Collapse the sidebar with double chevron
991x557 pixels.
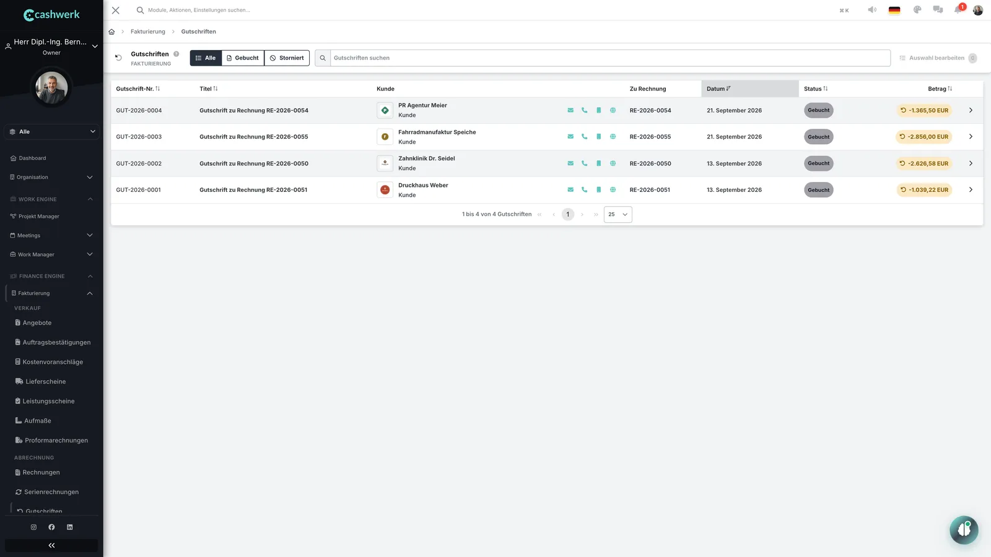(51, 545)
